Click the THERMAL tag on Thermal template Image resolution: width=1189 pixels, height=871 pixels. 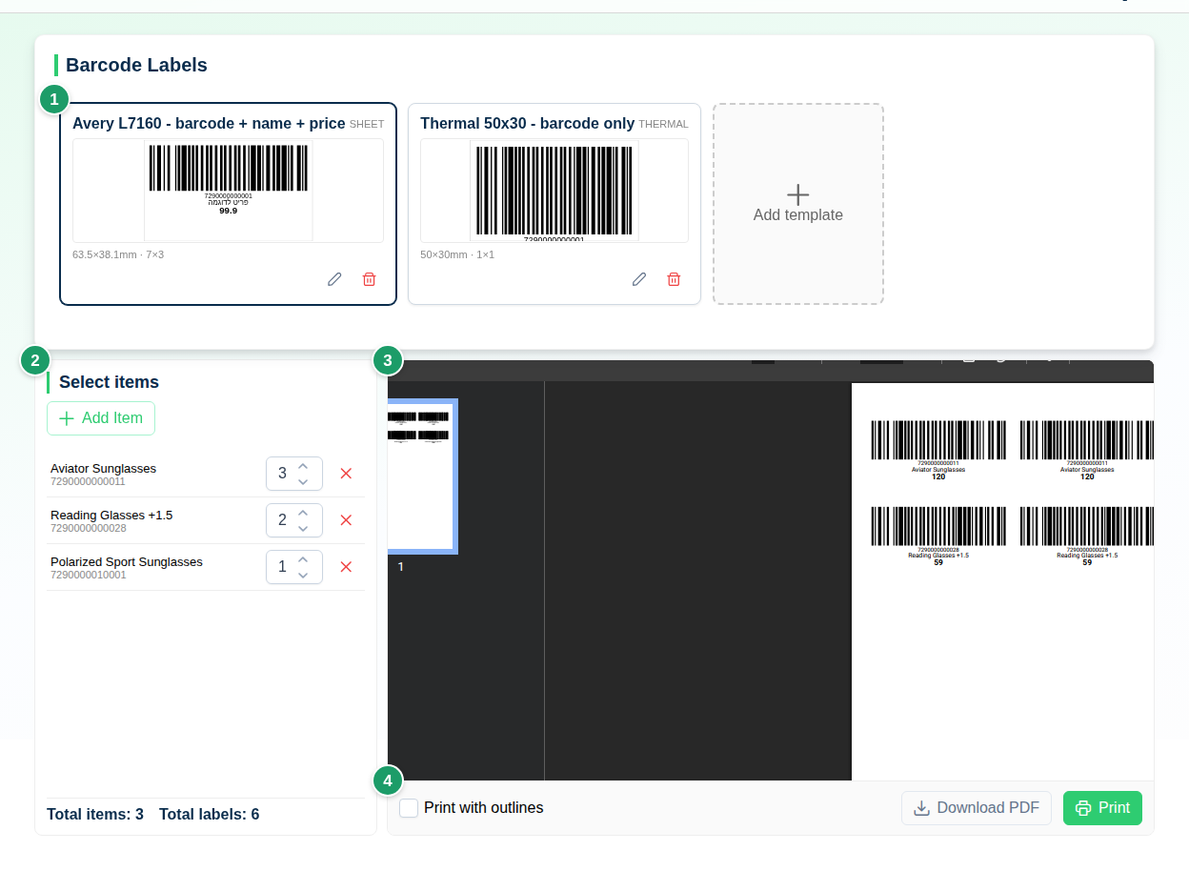coord(663,124)
